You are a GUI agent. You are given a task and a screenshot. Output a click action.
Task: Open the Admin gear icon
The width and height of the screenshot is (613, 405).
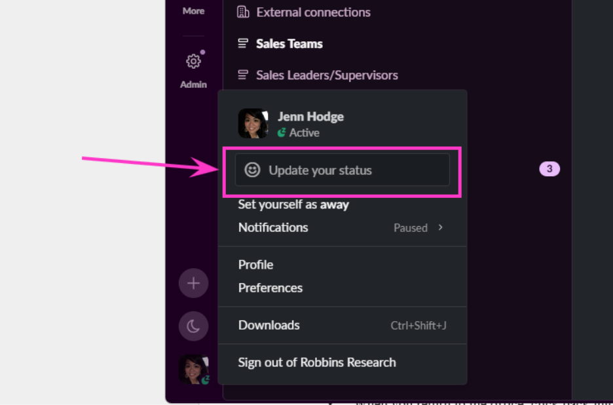[x=193, y=62]
